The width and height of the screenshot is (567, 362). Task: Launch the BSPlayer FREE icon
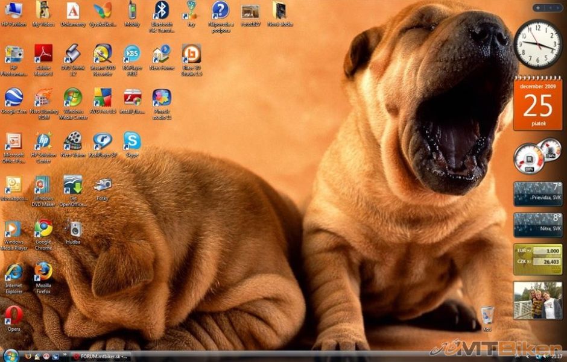coord(132,54)
